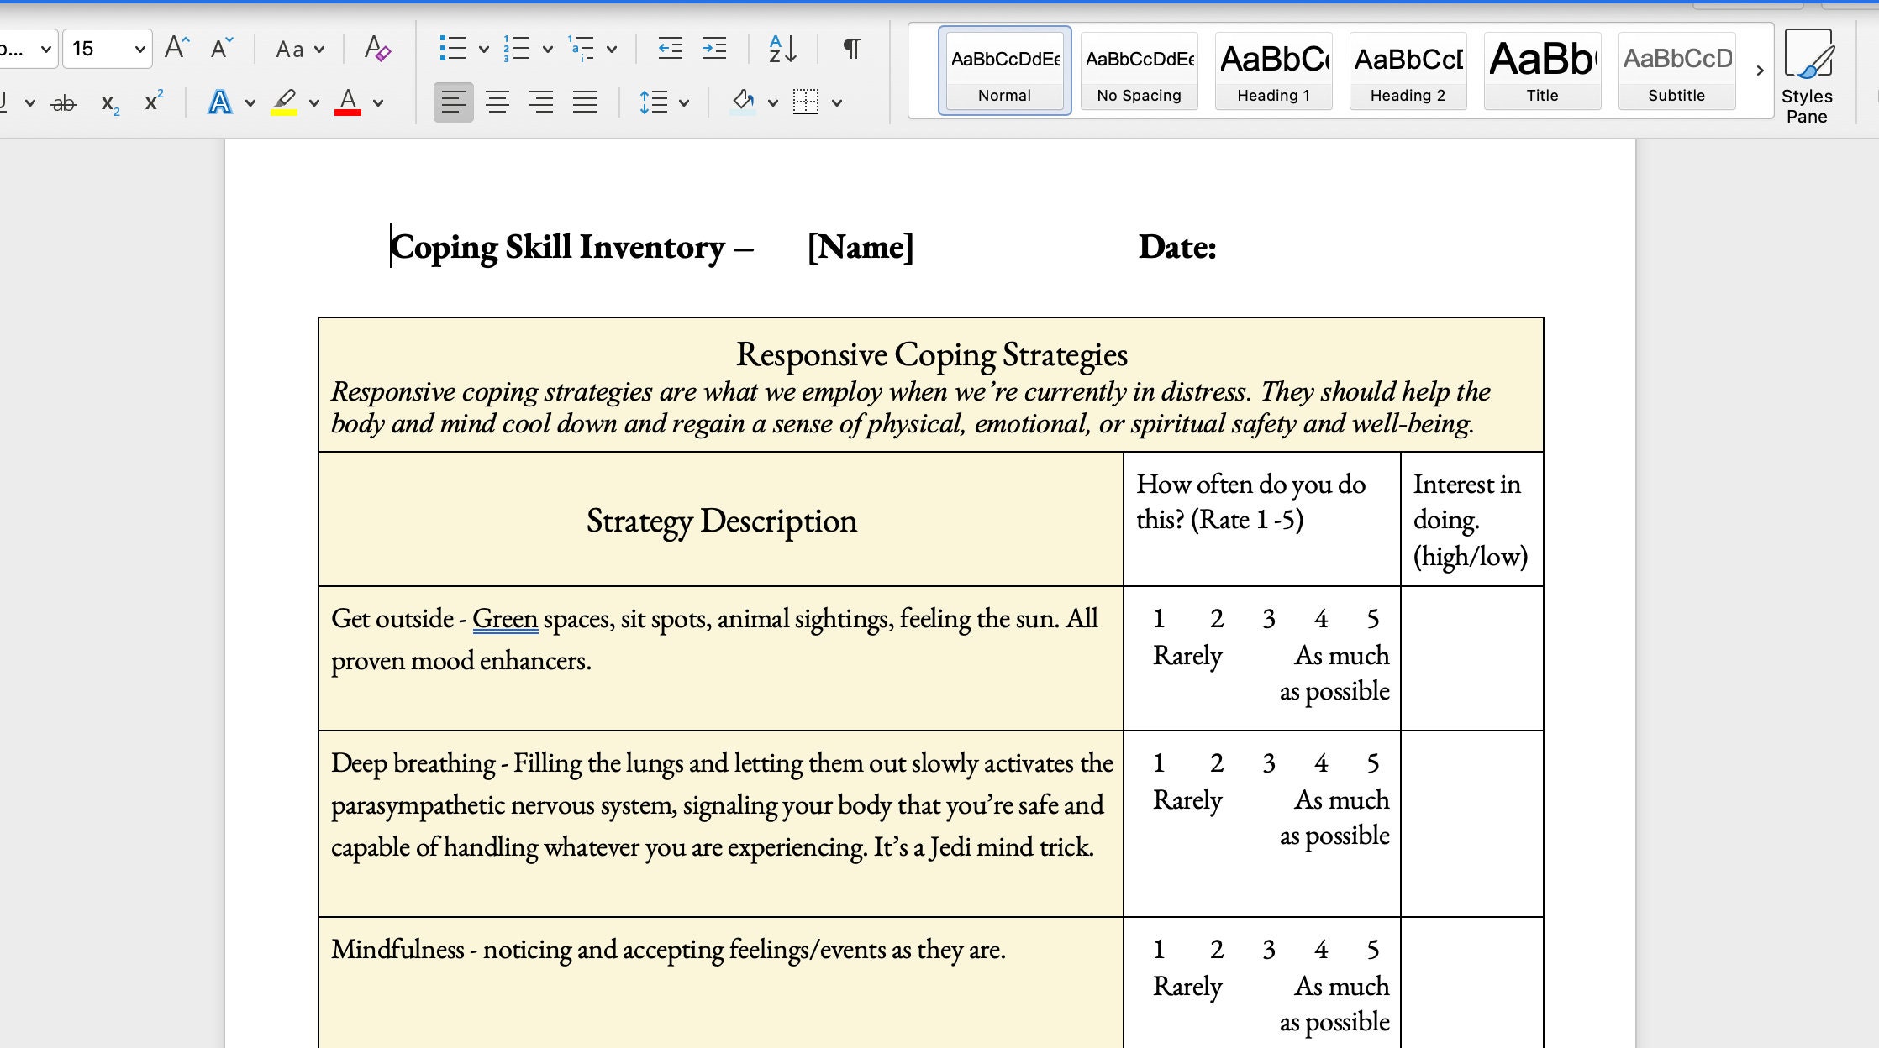
Task: Enable center text alignment
Action: 497,102
